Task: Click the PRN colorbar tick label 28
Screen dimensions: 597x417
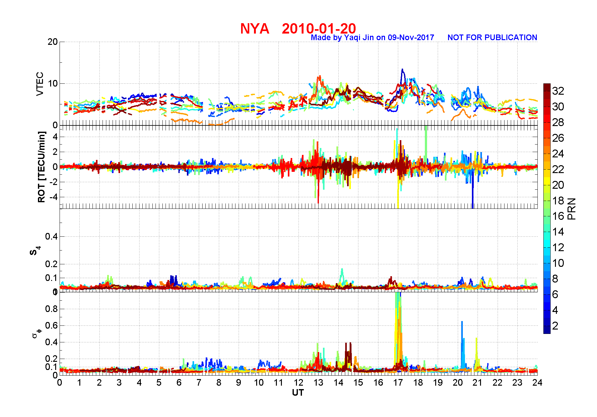Action: coord(558,122)
